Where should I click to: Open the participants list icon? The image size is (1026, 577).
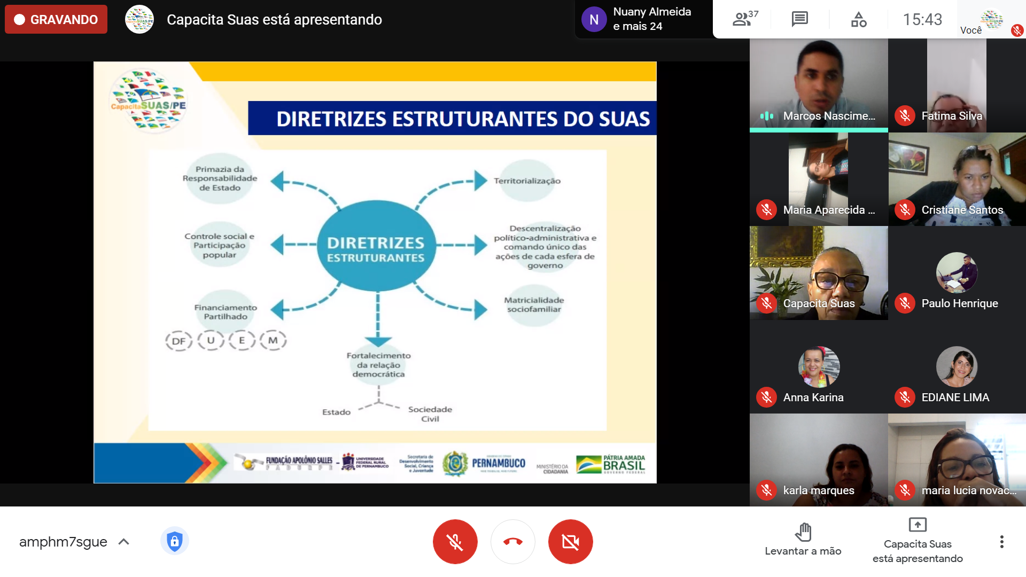(744, 19)
